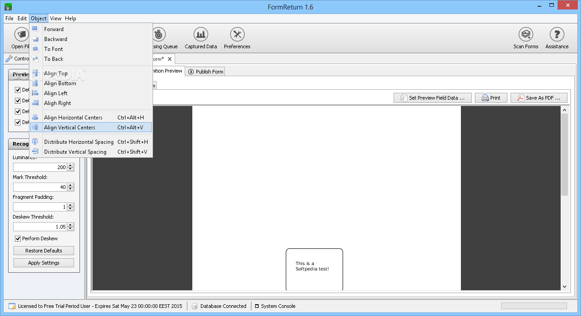The height and width of the screenshot is (316, 581).
Task: Click the license icon in the status bar
Action: (x=12, y=306)
